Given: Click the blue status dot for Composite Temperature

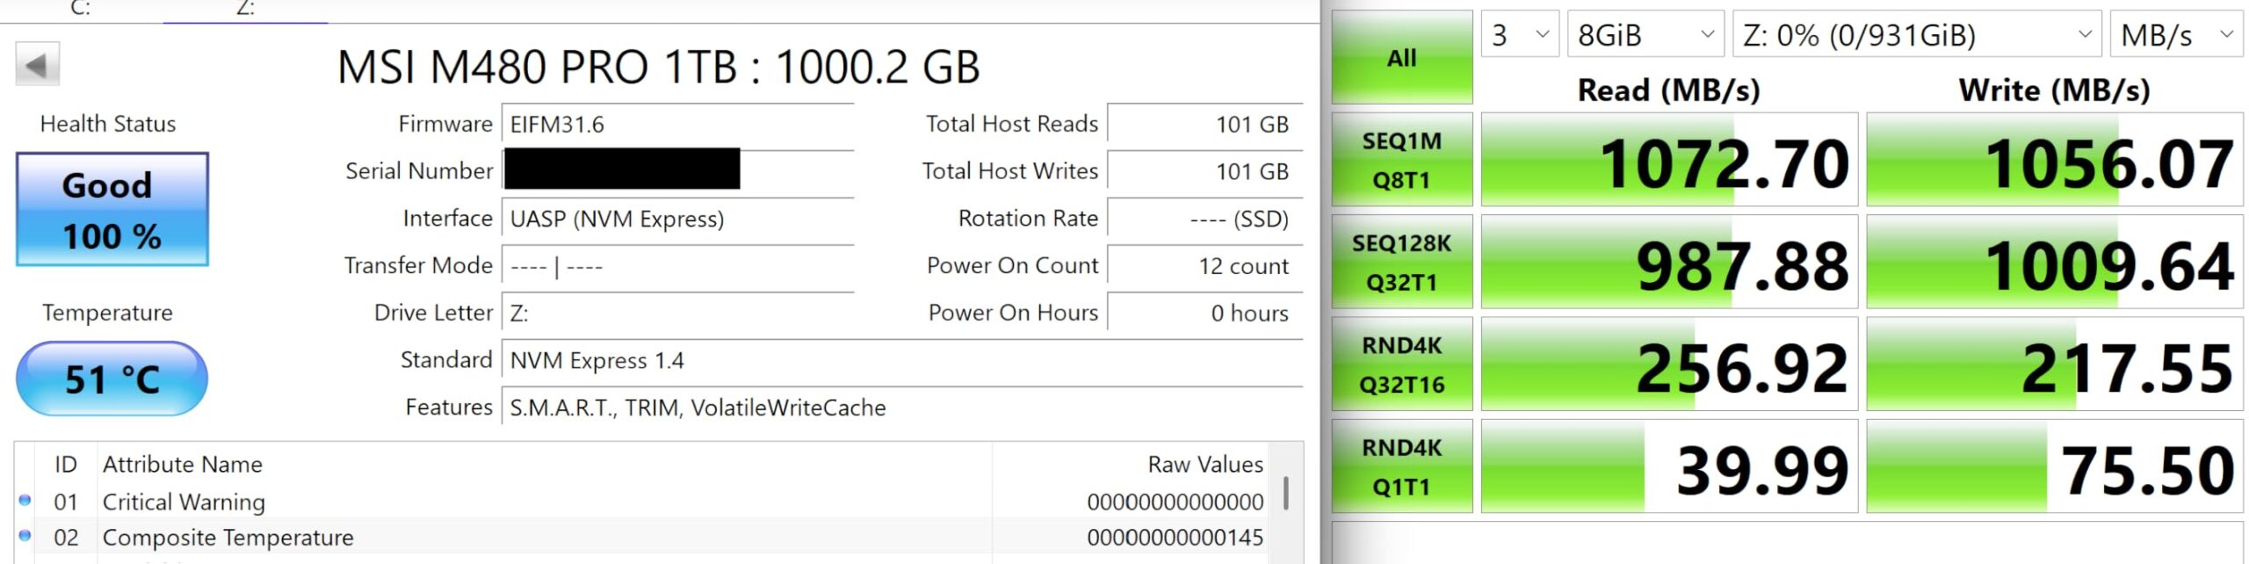Looking at the screenshot, I should tap(25, 536).
